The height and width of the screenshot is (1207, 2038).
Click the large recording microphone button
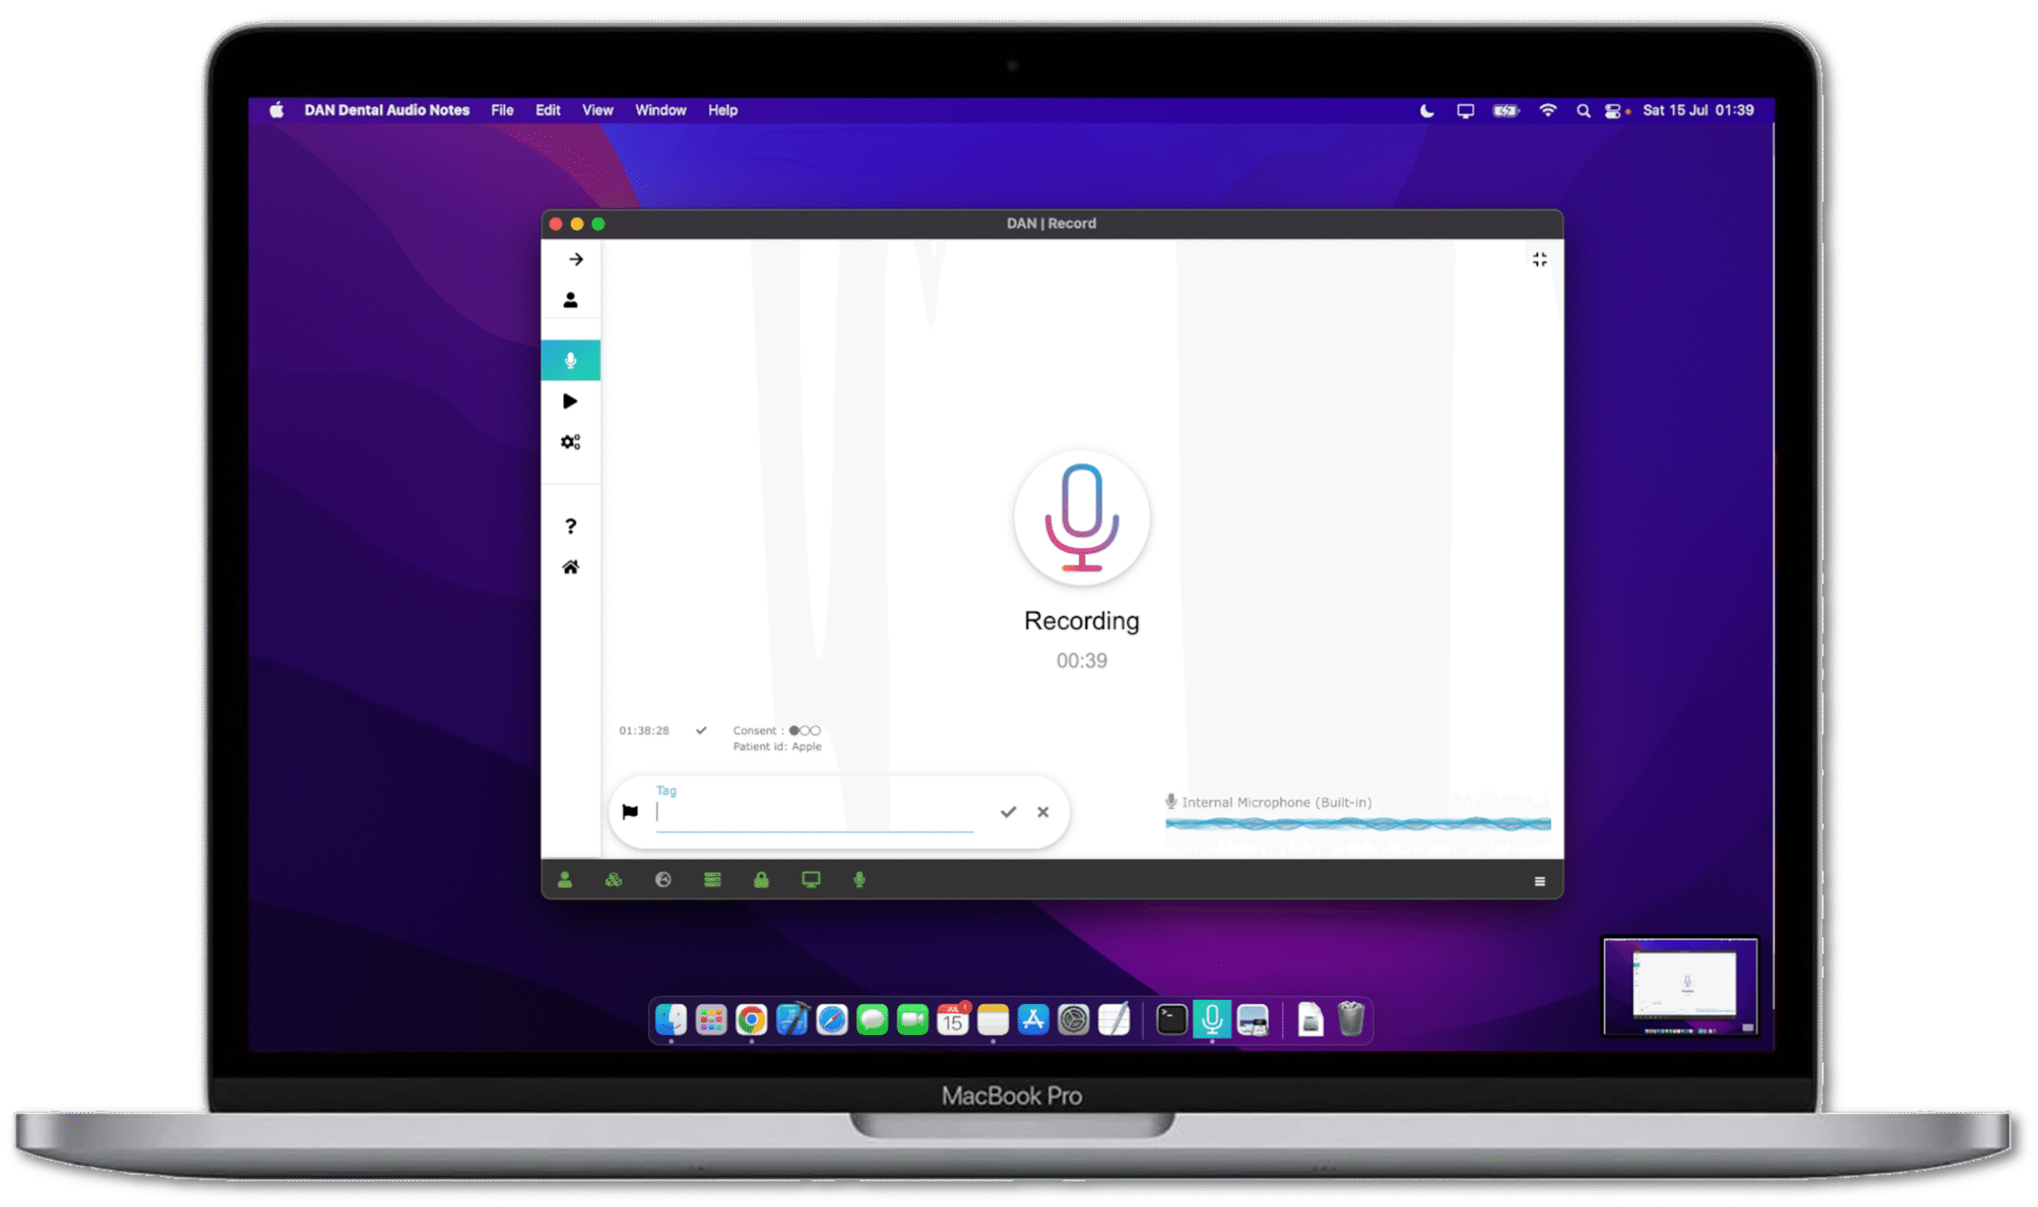1081,518
